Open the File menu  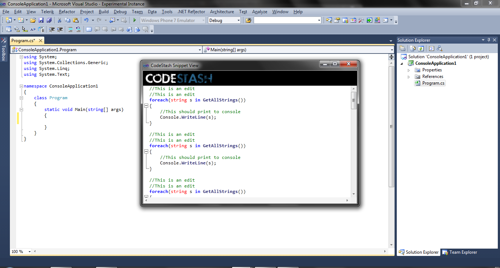(x=5, y=12)
